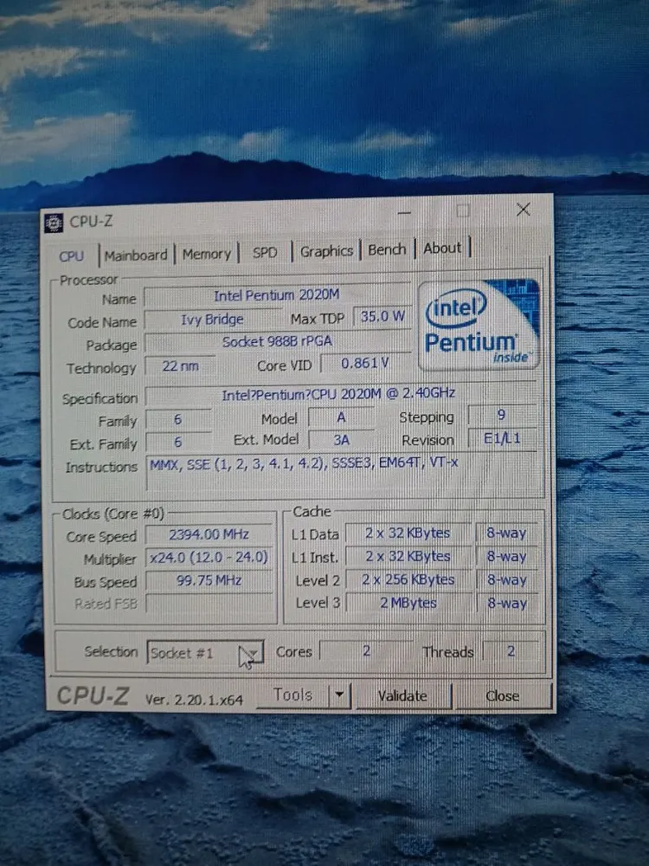
Task: Click the Validate button
Action: click(x=403, y=696)
